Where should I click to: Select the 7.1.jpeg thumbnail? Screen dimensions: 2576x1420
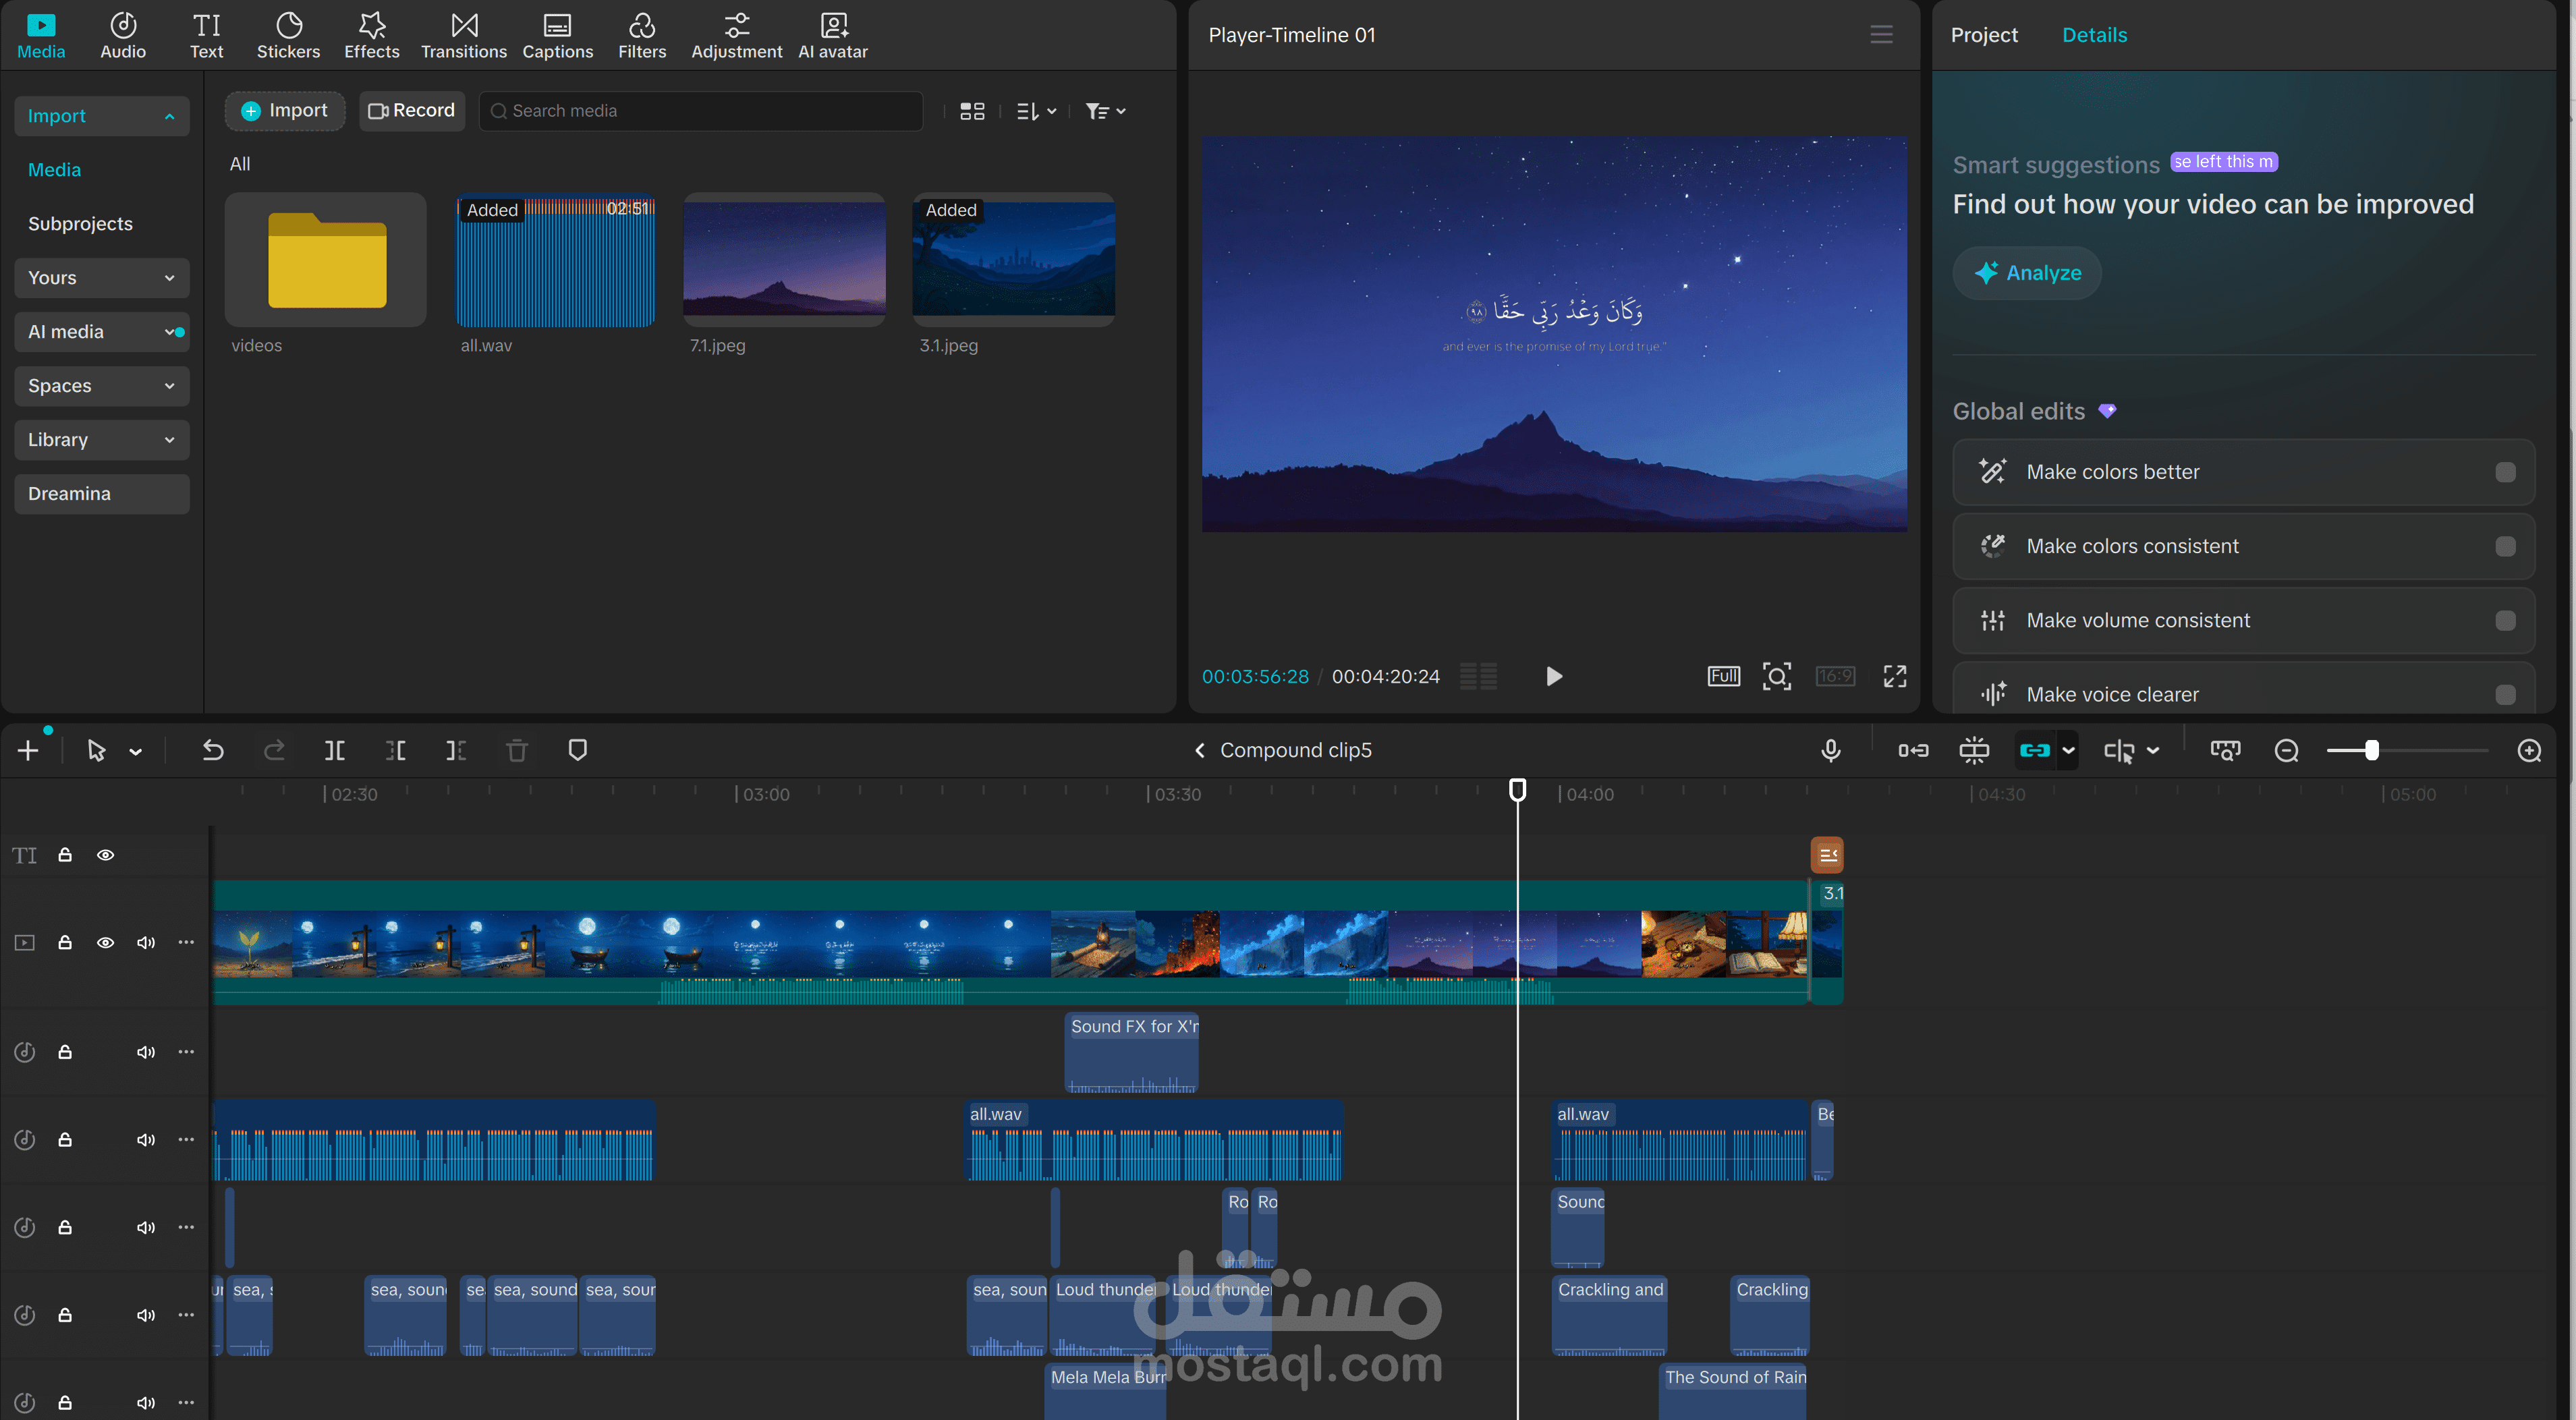point(784,260)
